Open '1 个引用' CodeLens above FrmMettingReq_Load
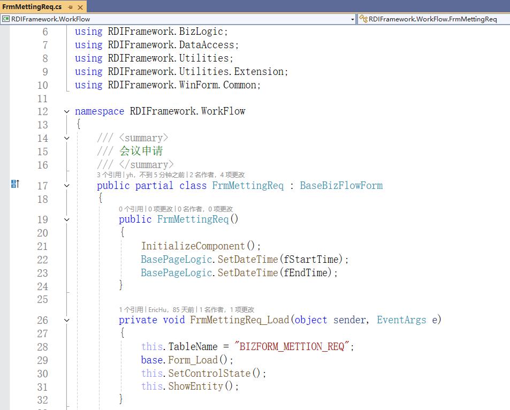 [x=131, y=309]
